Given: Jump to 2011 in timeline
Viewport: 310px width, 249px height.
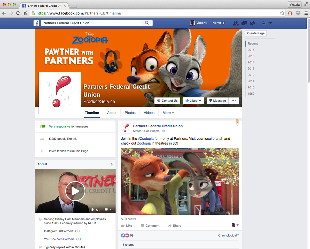Looking at the screenshot, I should 251,81.
